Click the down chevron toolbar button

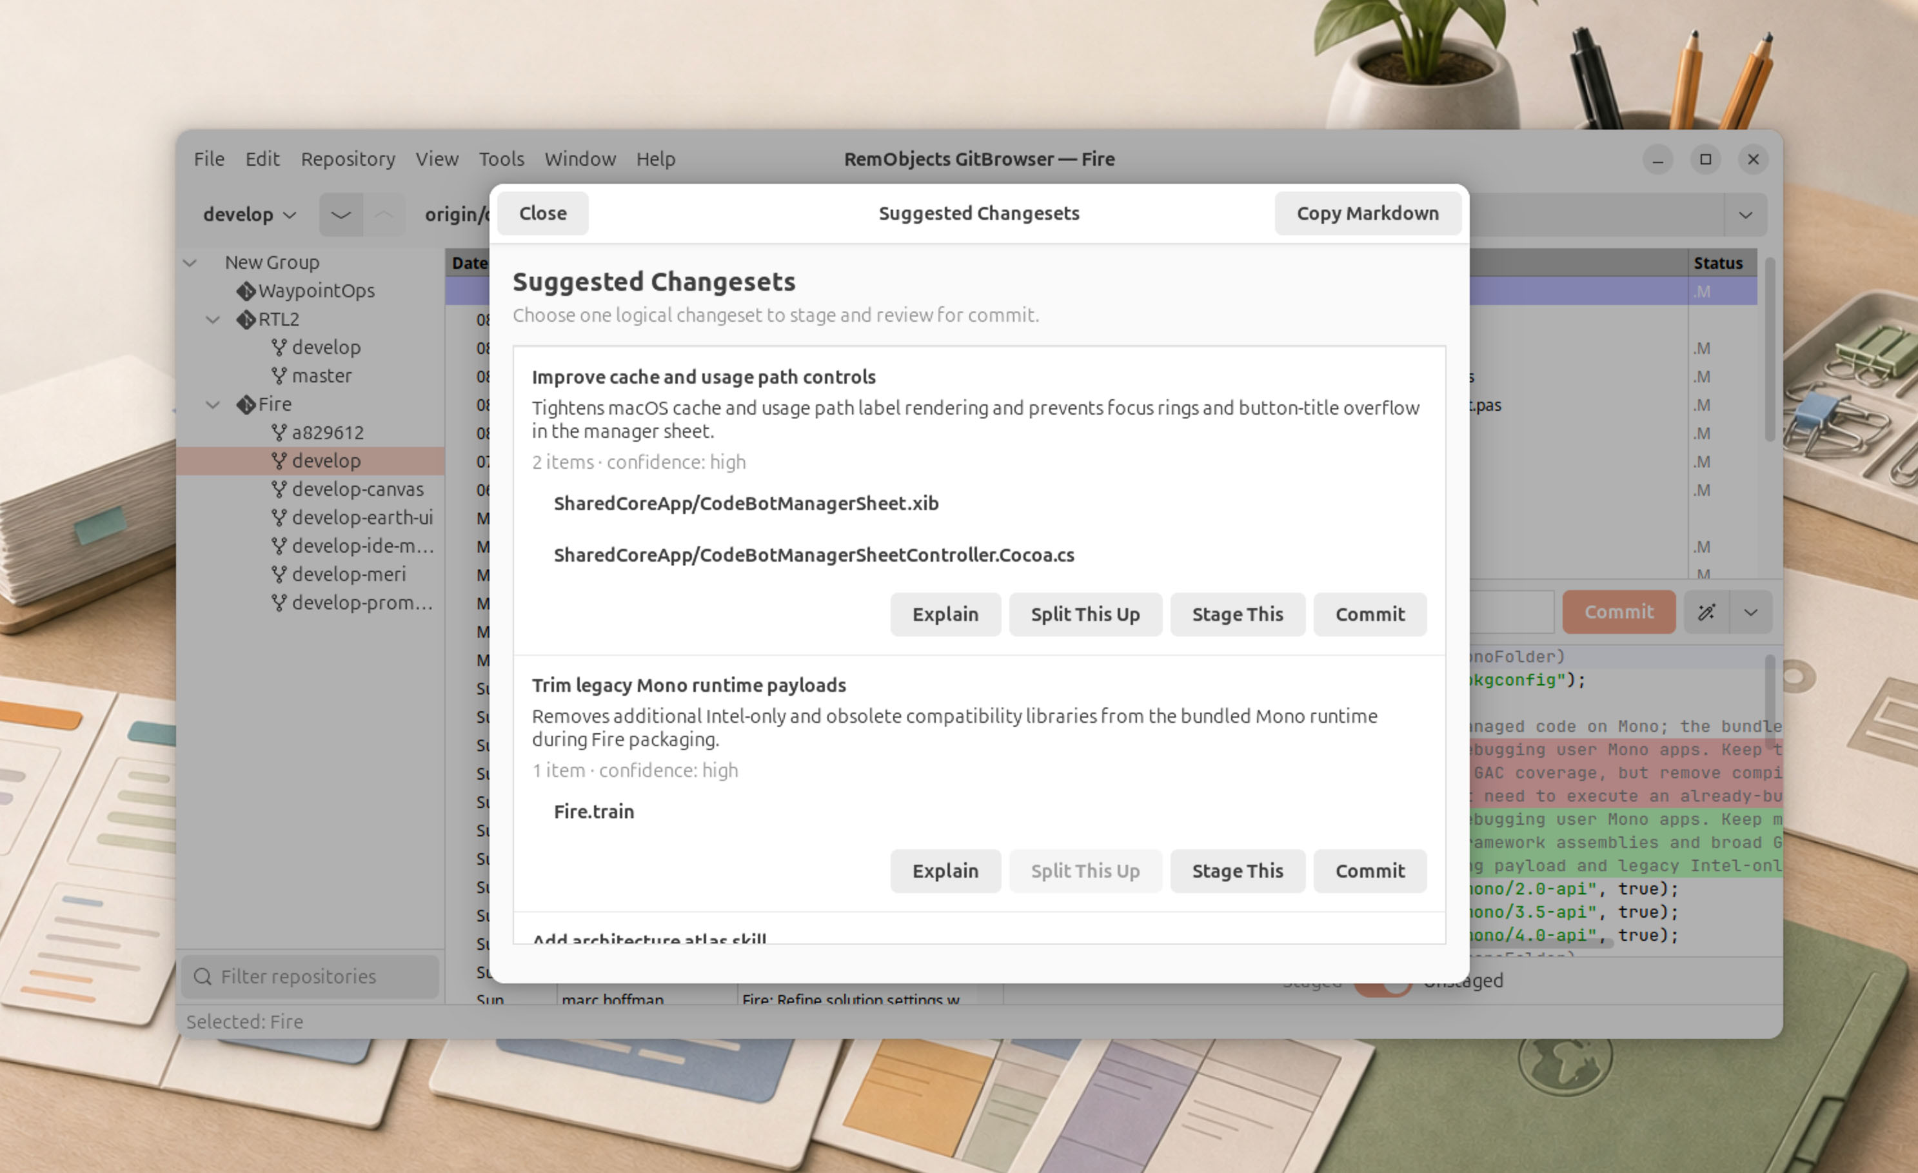click(341, 215)
